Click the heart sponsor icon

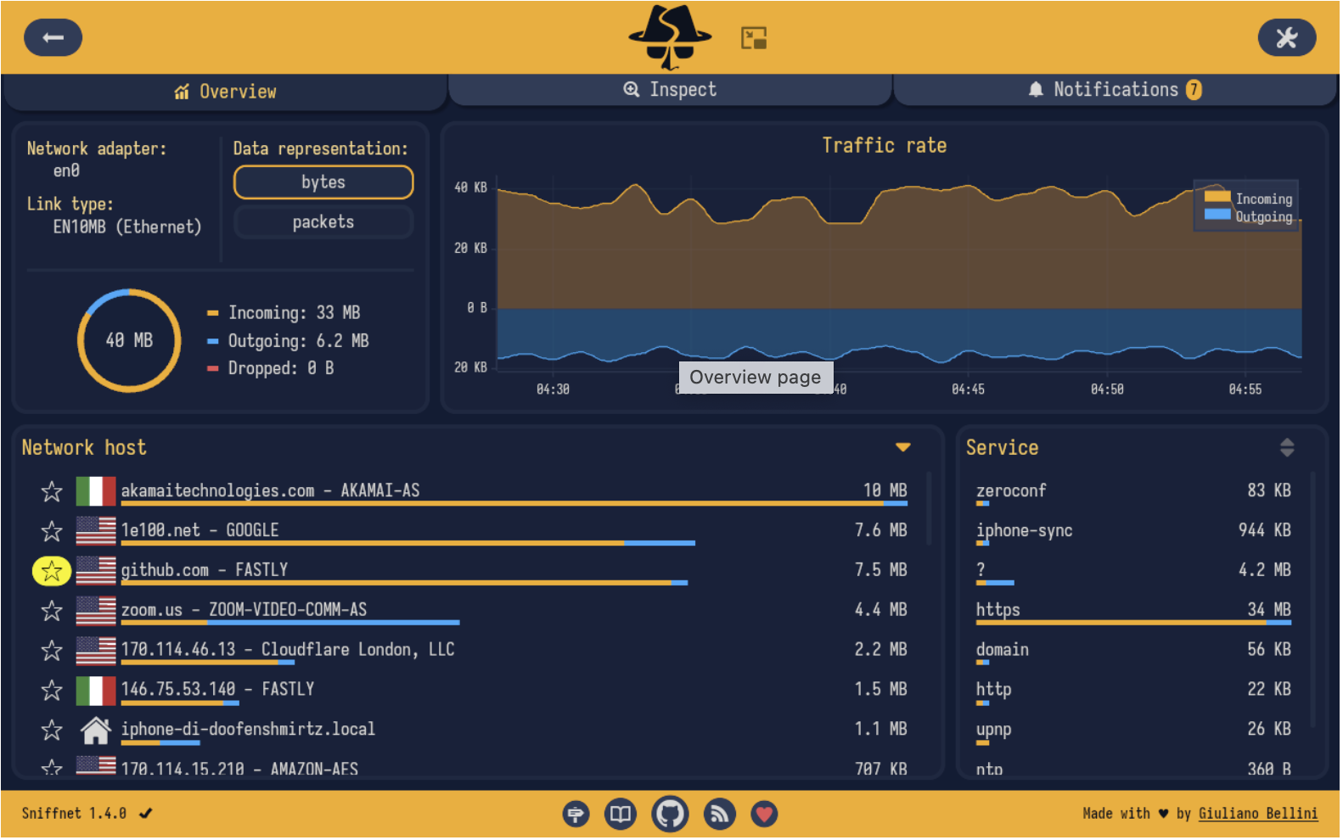point(764,815)
